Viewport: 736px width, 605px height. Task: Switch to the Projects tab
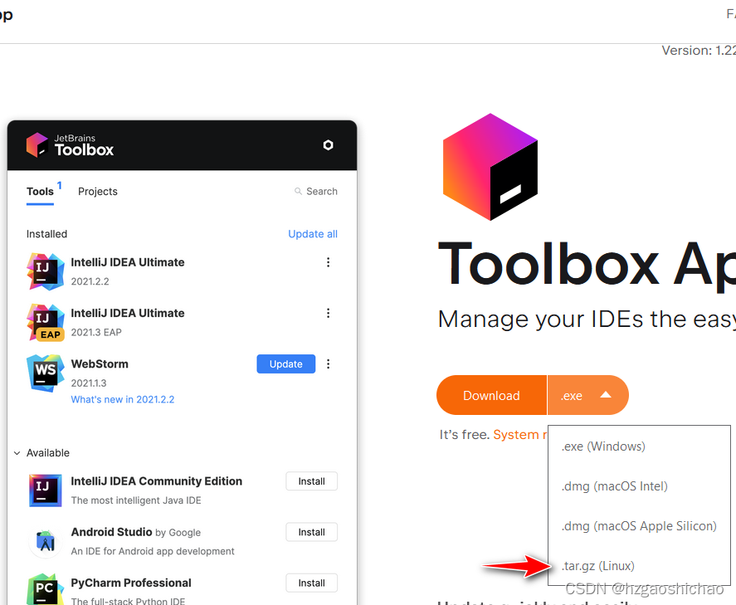tap(98, 192)
